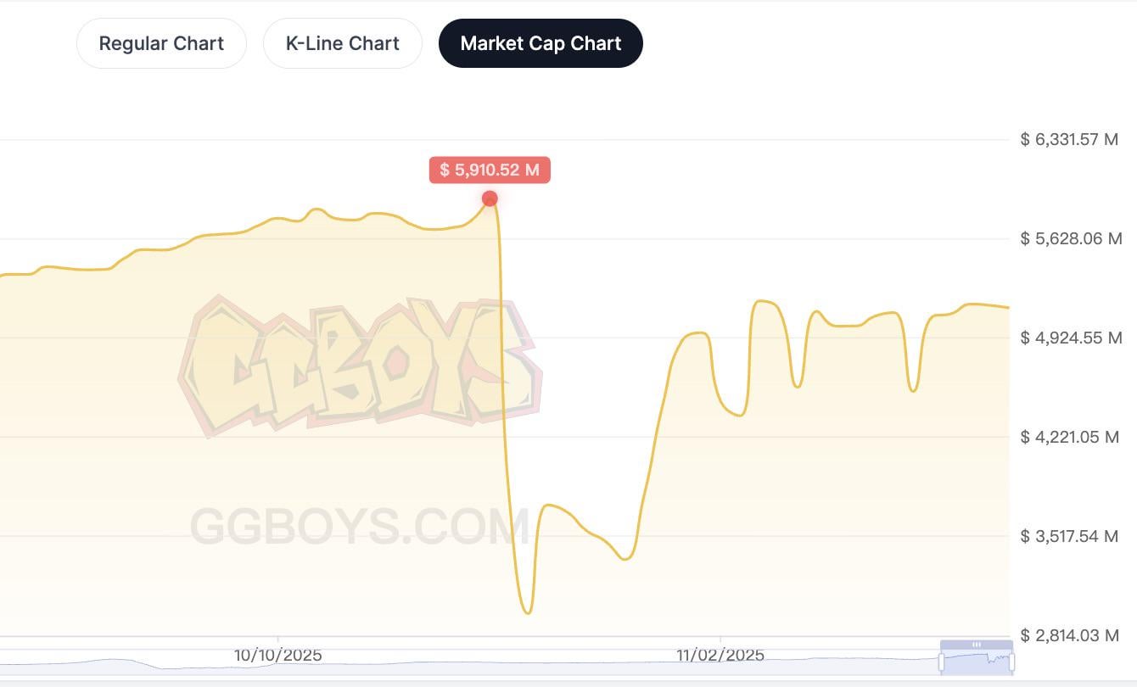Click the $ 5,910.52 M tooltip label
Image resolution: width=1137 pixels, height=687 pixels.
tap(490, 170)
